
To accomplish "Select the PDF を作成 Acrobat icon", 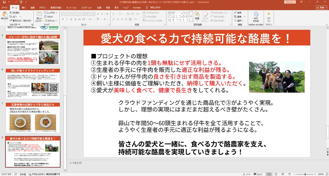I will coord(256,17).
